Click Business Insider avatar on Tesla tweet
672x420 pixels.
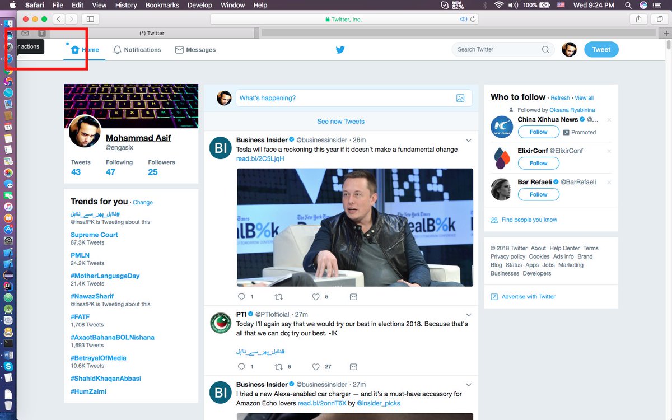[221, 148]
